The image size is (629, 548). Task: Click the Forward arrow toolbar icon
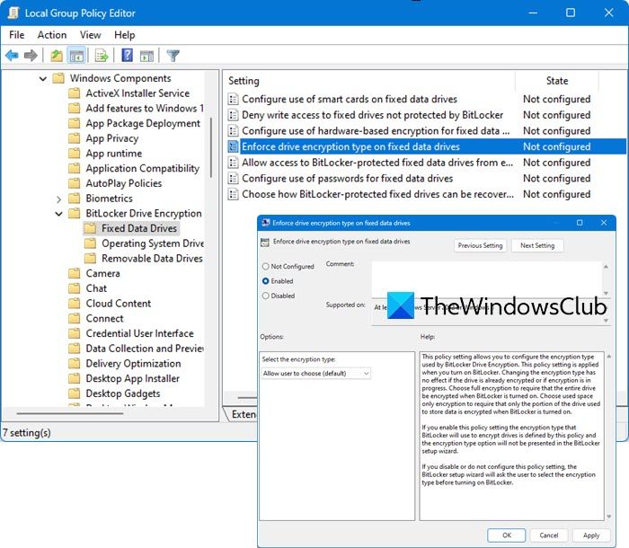click(31, 56)
